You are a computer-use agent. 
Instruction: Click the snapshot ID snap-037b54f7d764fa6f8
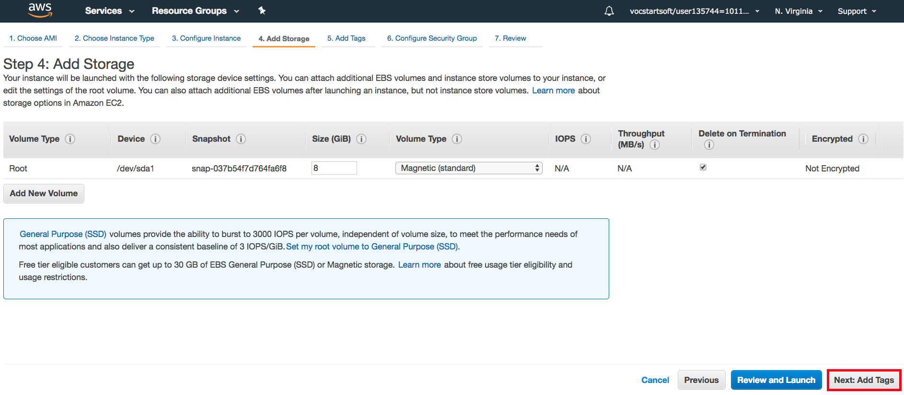pos(239,169)
